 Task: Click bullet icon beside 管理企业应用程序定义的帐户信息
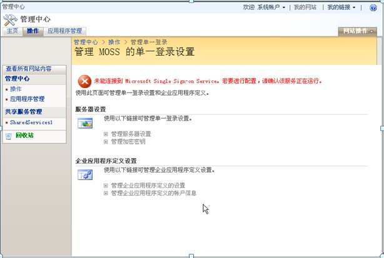point(106,193)
